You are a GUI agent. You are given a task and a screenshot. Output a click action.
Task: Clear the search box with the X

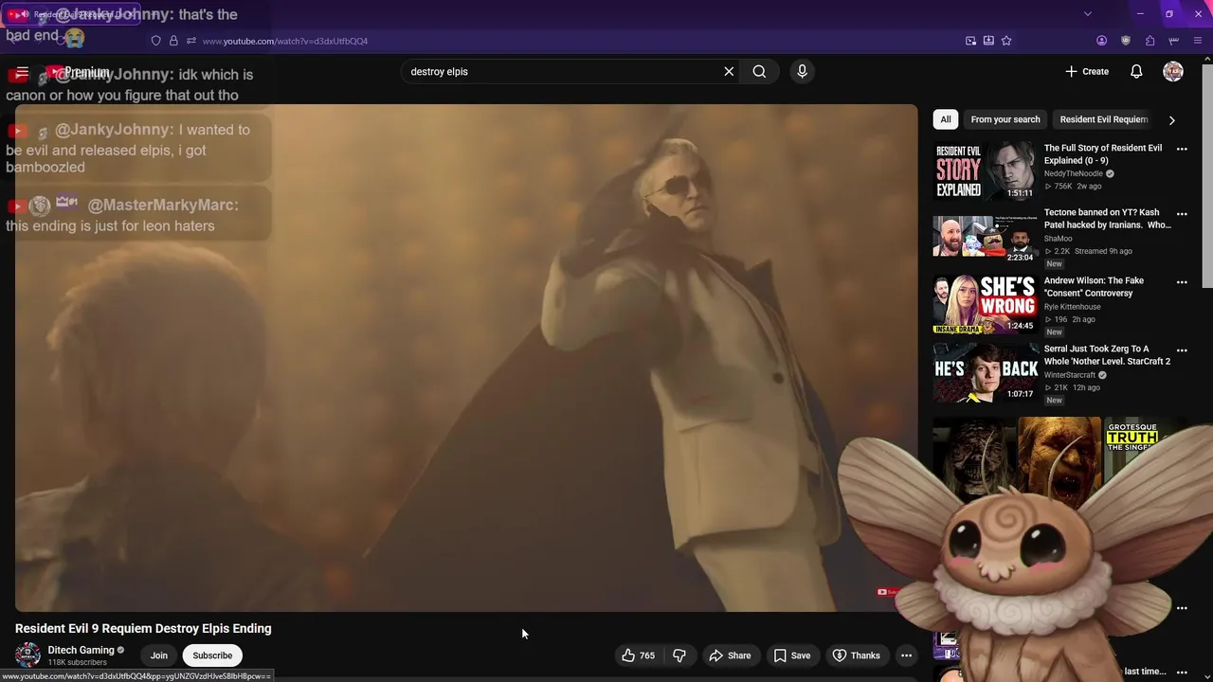729,71
